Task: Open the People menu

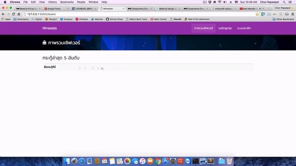Action: [x=81, y=2]
